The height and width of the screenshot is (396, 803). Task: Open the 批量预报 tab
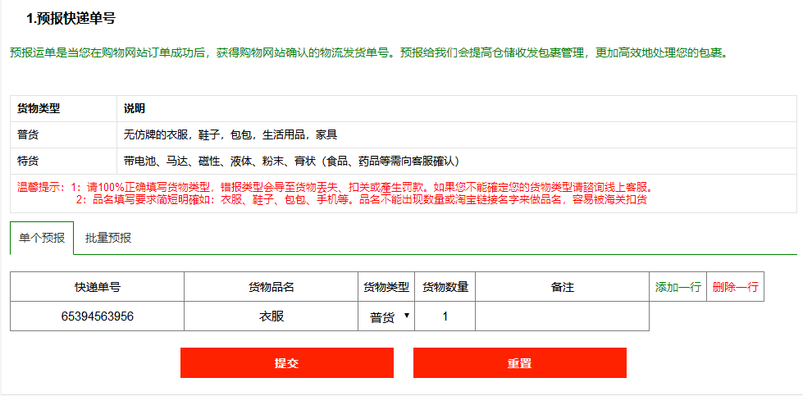click(x=108, y=238)
